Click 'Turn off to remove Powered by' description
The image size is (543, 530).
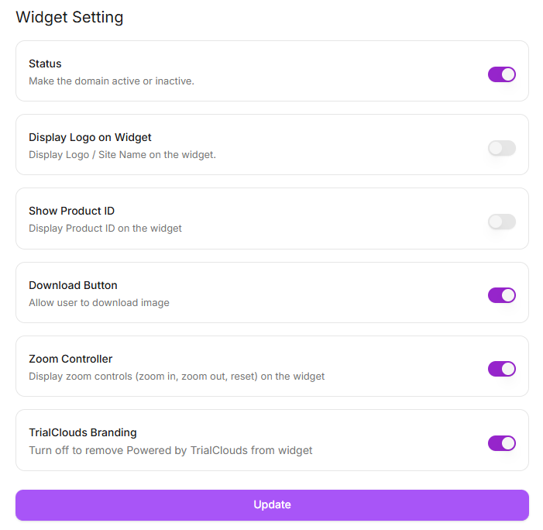[170, 449]
